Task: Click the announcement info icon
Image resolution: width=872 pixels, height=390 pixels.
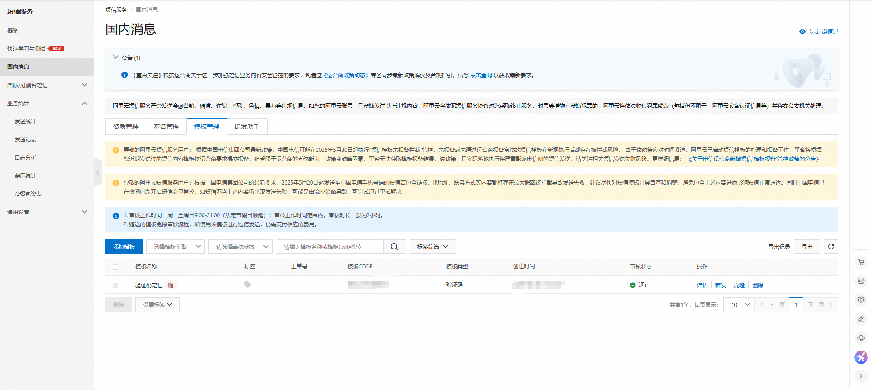Action: point(124,75)
